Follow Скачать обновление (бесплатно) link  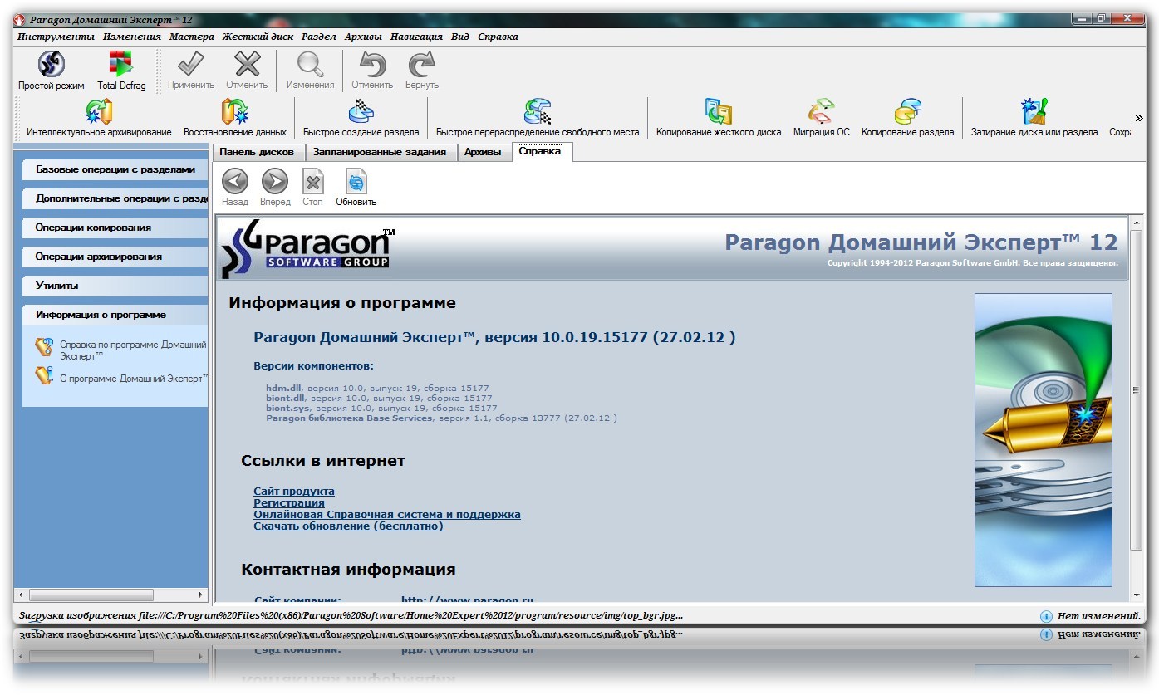[x=348, y=526]
